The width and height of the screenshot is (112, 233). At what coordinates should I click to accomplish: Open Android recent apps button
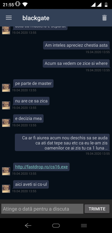click(84, 225)
